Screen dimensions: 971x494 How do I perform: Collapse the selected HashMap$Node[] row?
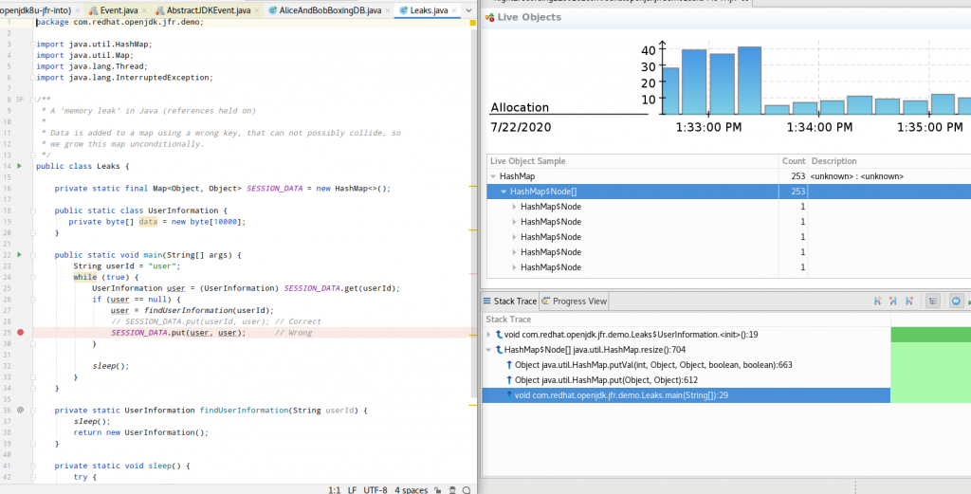504,192
